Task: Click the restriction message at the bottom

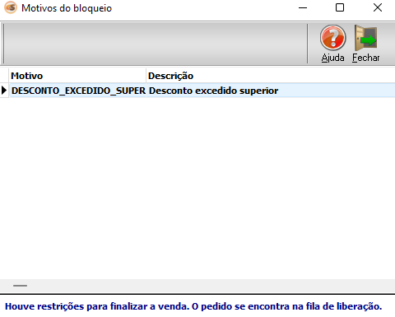Action: 193,306
